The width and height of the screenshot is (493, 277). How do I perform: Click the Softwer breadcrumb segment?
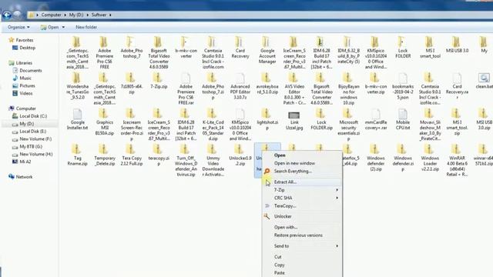(99, 15)
